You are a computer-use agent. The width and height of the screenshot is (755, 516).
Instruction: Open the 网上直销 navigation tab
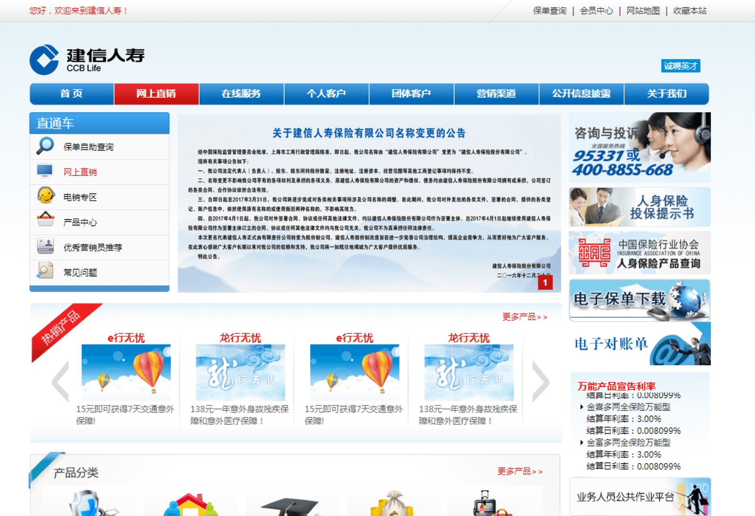(156, 94)
